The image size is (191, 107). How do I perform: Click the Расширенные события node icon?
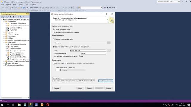8,51
